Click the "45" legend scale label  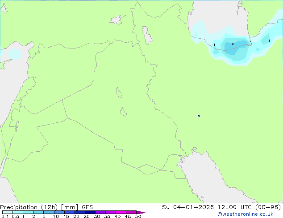[128, 216]
